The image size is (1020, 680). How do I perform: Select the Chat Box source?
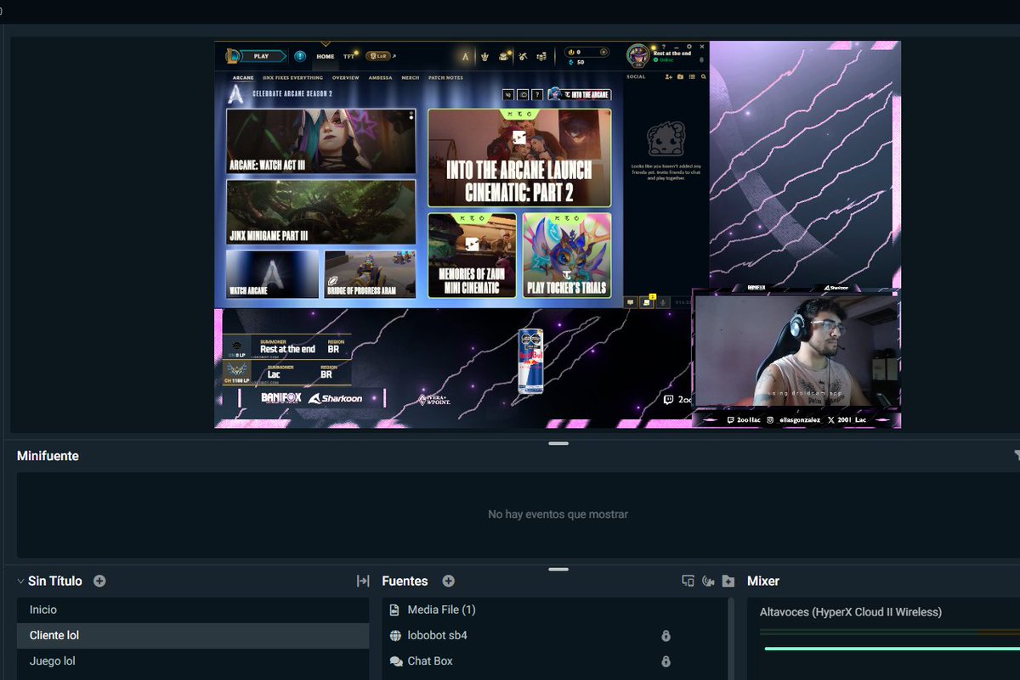[553, 661]
